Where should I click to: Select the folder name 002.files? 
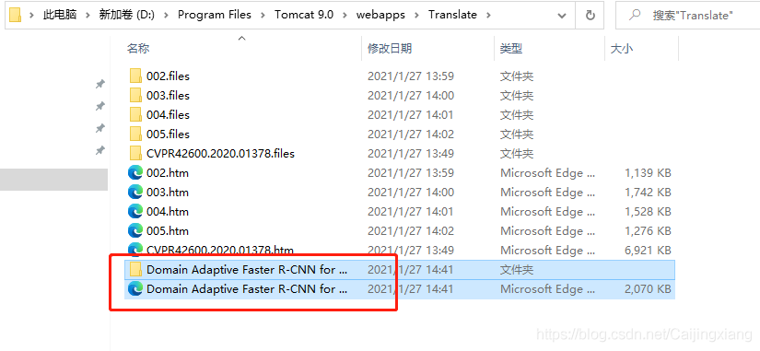(168, 76)
